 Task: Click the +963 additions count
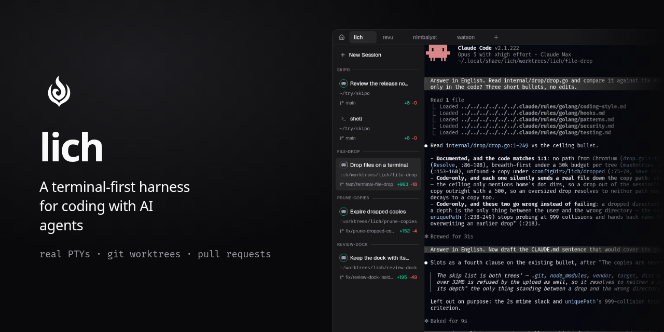pos(403,184)
